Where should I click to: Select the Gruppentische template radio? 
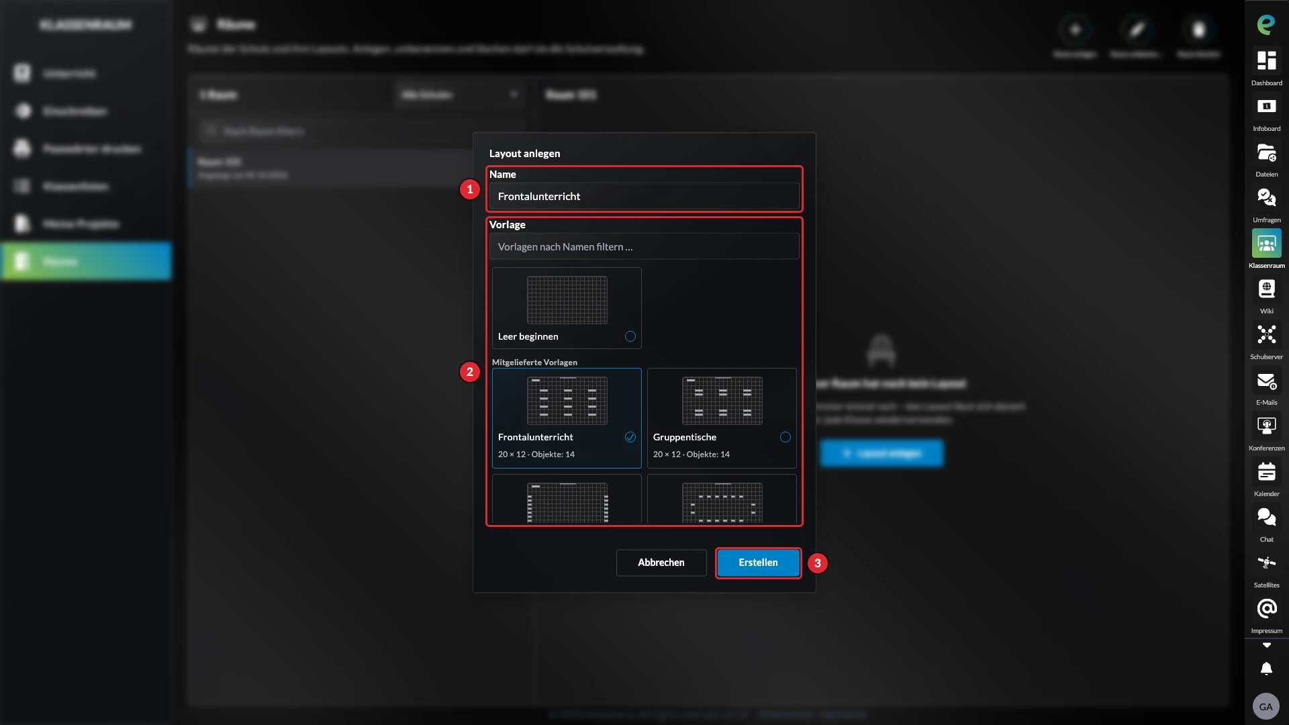[x=785, y=437]
